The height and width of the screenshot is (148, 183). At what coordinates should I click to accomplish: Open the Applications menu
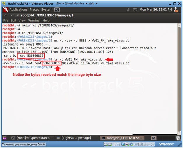18,10
